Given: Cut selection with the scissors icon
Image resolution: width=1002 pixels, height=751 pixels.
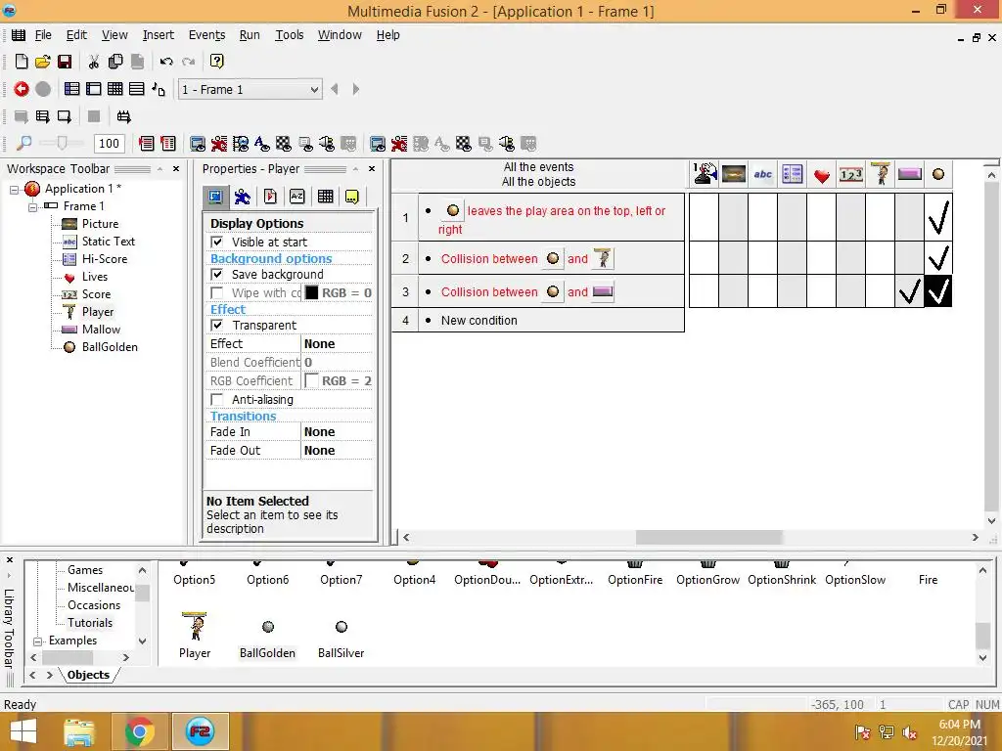Looking at the screenshot, I should 94,62.
